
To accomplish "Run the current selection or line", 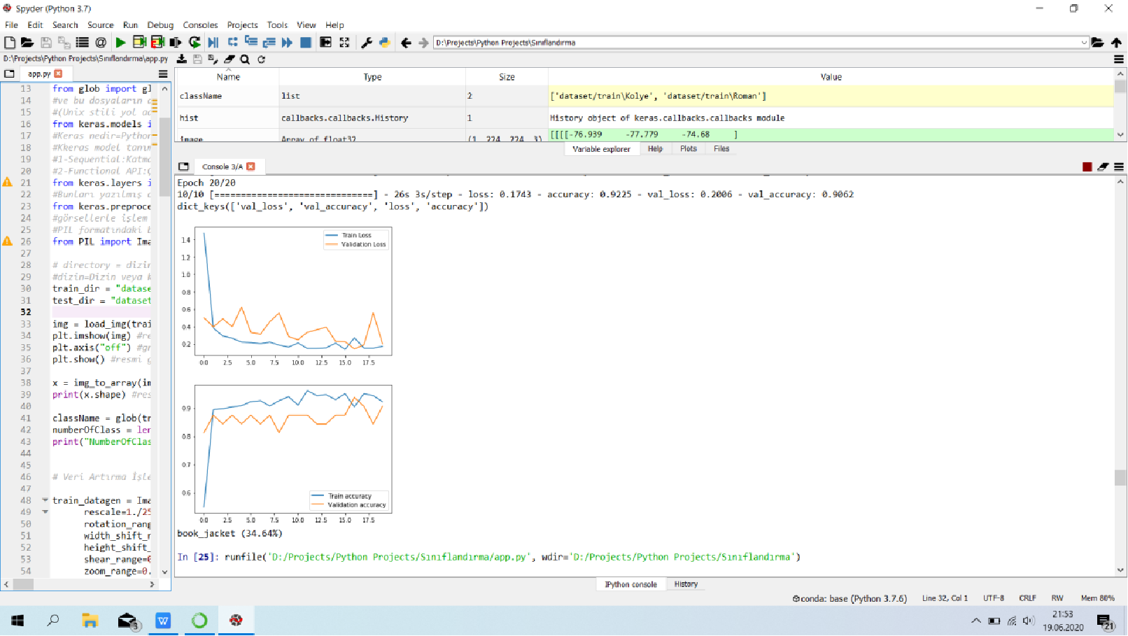I will (x=176, y=43).
